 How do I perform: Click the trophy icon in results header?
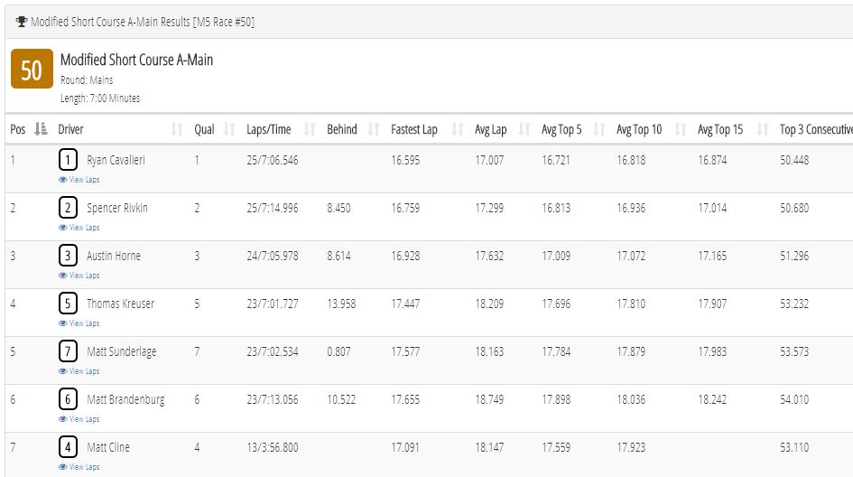pyautogui.click(x=22, y=22)
